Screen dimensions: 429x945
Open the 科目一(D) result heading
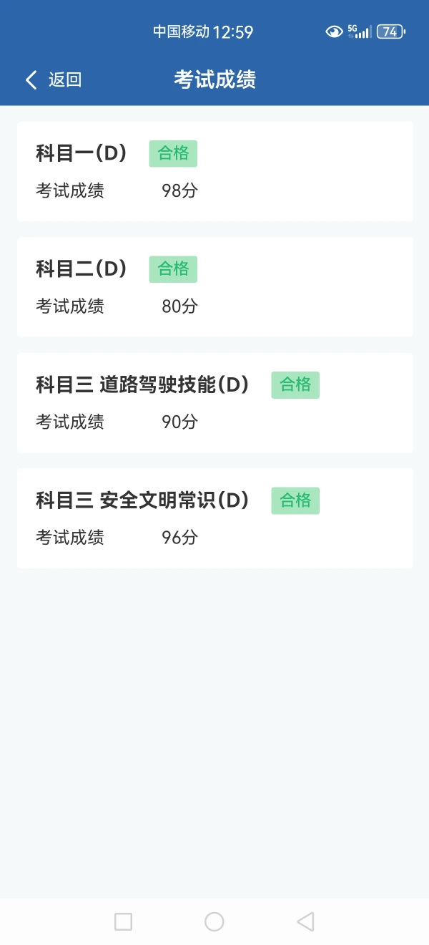click(82, 153)
